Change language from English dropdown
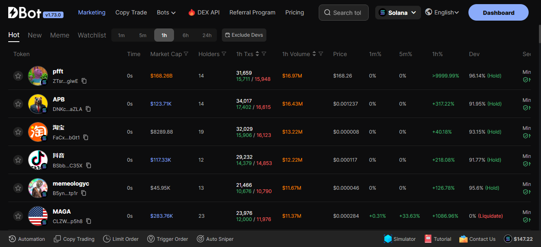The height and width of the screenshot is (247, 541). coord(442,12)
